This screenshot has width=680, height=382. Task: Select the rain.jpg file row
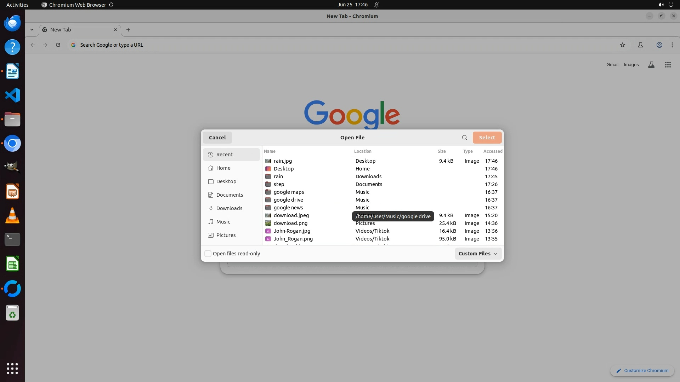(283, 161)
